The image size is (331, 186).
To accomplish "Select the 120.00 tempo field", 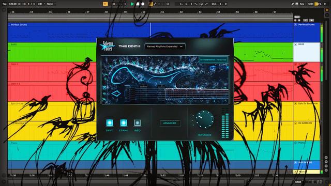I will click(x=13, y=4).
